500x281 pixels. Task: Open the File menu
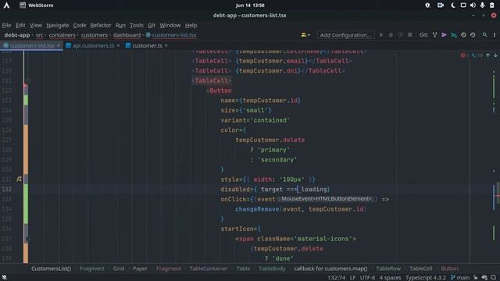click(6, 25)
